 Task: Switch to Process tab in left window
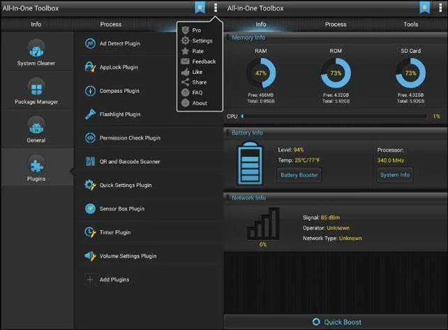click(x=111, y=24)
